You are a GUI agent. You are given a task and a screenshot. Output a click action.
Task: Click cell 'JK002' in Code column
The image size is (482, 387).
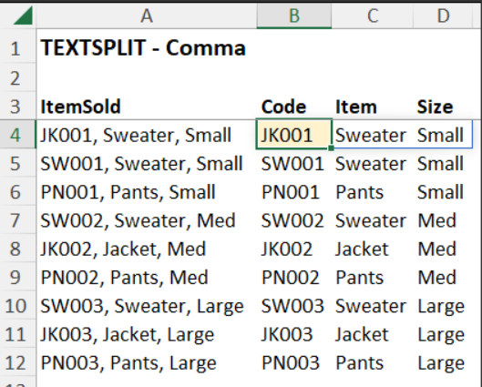294,249
